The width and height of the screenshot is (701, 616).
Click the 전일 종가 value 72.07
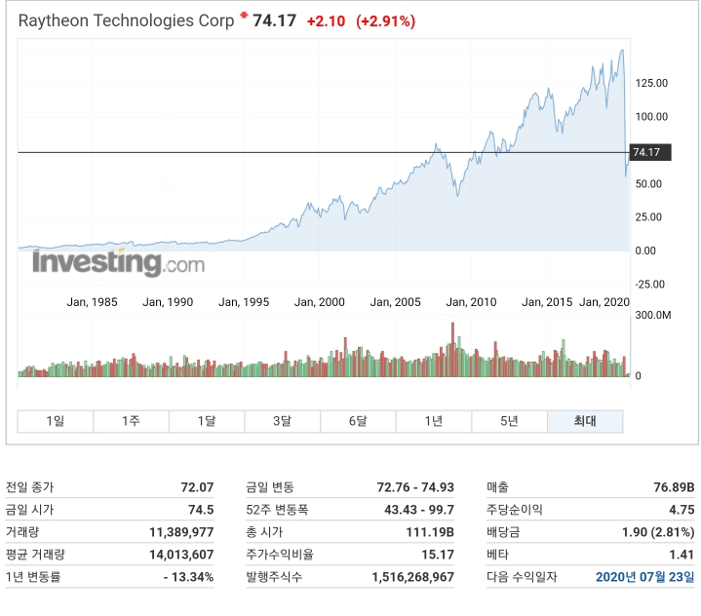pyautogui.click(x=197, y=486)
